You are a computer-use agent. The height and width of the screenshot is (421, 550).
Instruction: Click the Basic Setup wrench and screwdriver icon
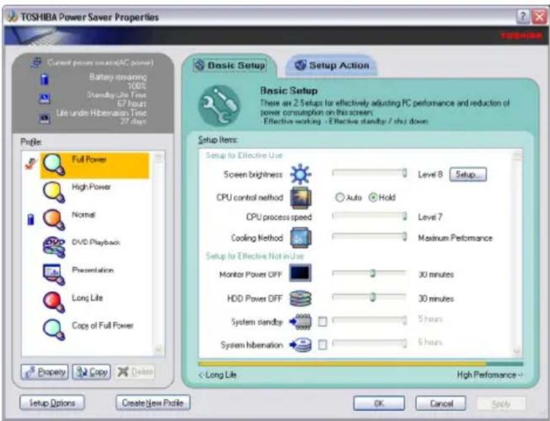pyautogui.click(x=219, y=106)
